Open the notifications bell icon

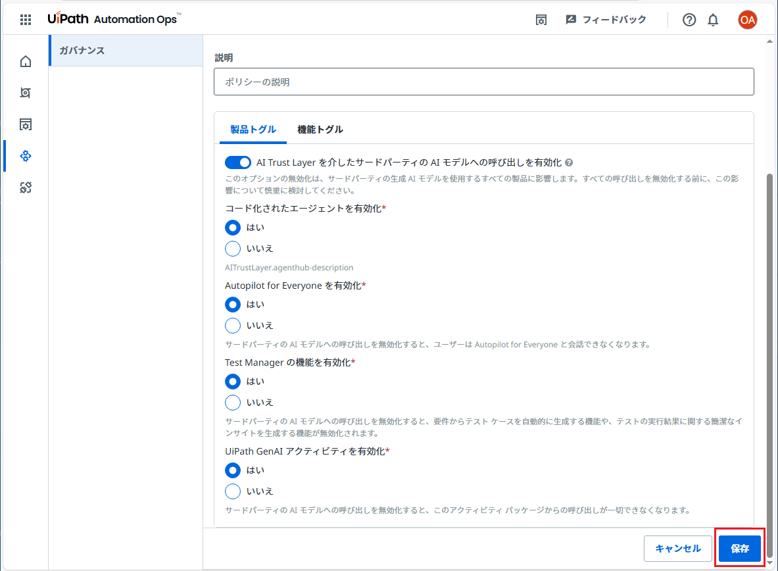713,20
